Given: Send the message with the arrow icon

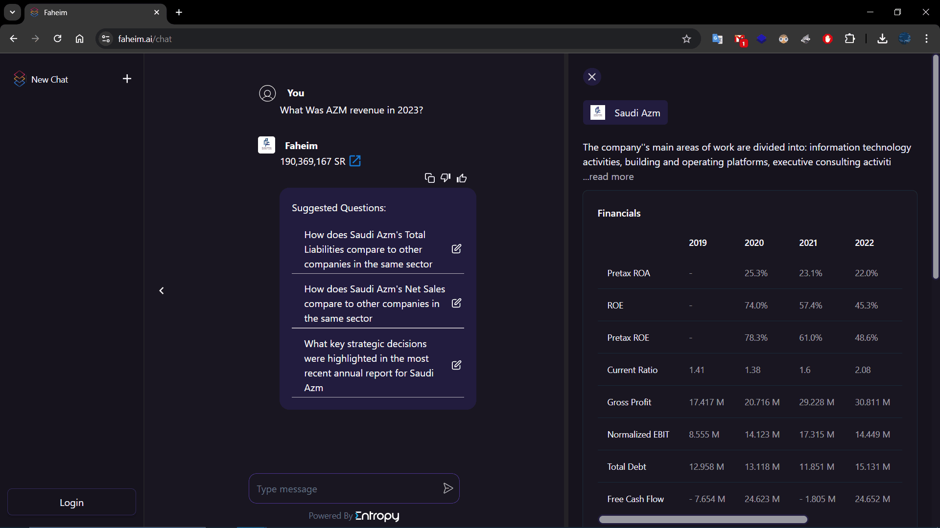Looking at the screenshot, I should click(x=447, y=488).
